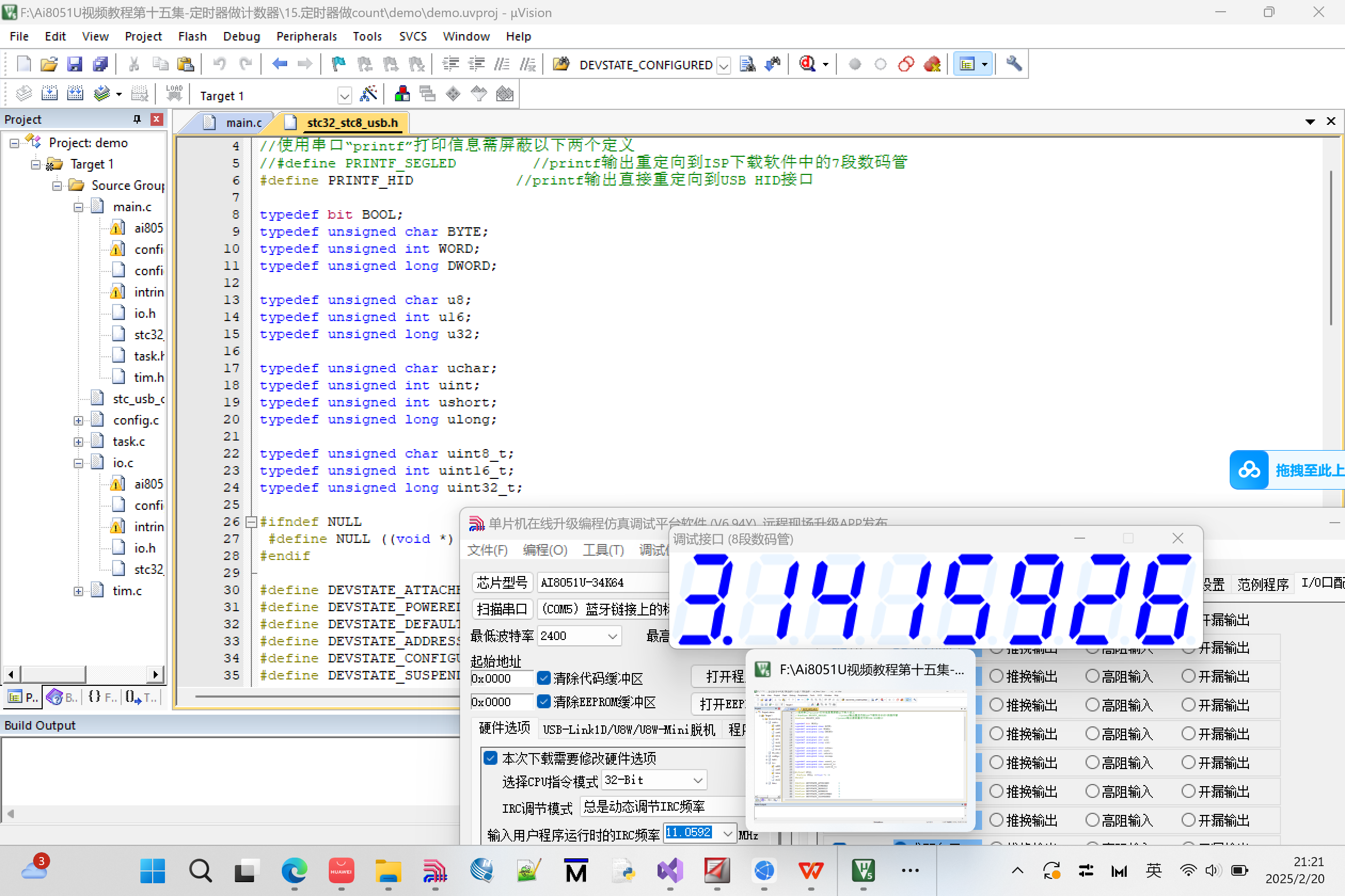This screenshot has height=896, width=1345.
Task: Click the Save All toolbar icon
Action: point(100,64)
